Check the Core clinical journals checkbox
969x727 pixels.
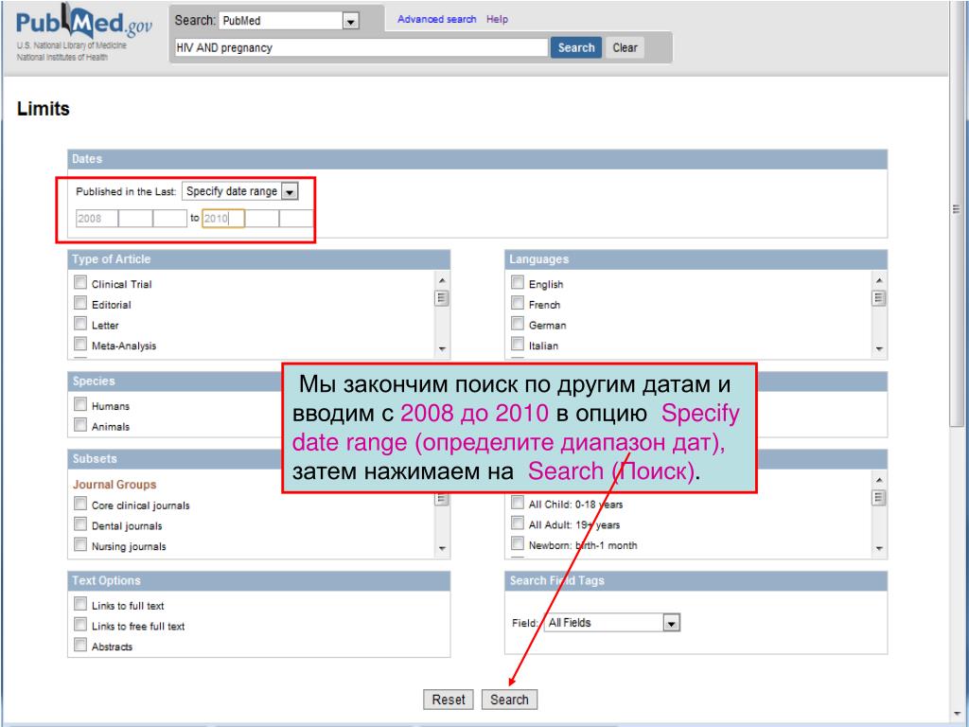point(80,504)
